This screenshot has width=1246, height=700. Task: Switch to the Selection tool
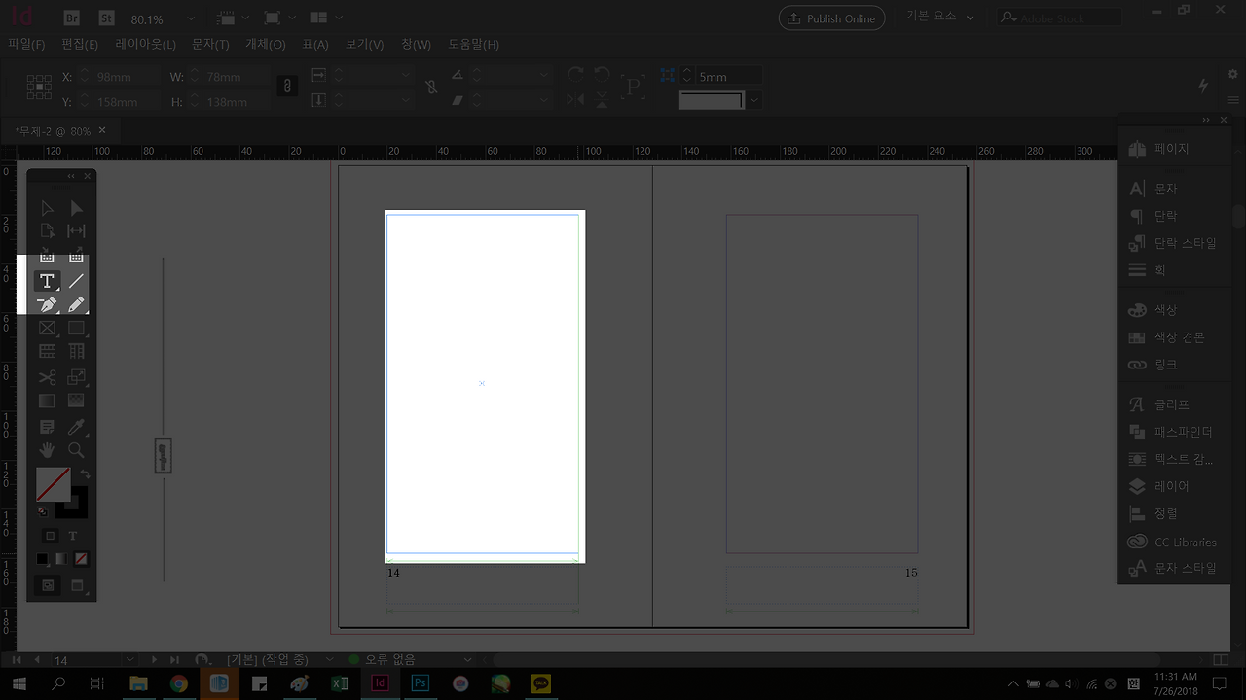coord(47,207)
